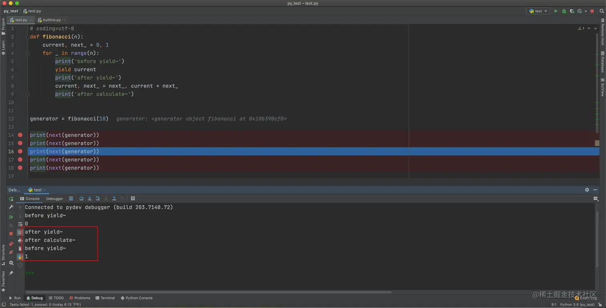Image resolution: width=606 pixels, height=308 pixels.
Task: Toggle Python prompt icon in console gutter
Action: [20, 257]
